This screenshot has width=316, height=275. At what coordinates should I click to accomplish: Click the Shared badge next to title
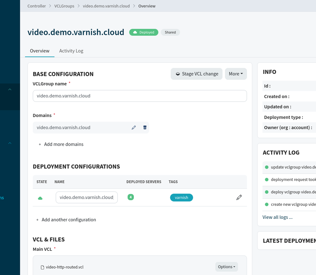170,32
